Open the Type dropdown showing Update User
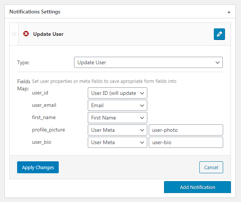This screenshot has width=241, height=202. coord(148,62)
